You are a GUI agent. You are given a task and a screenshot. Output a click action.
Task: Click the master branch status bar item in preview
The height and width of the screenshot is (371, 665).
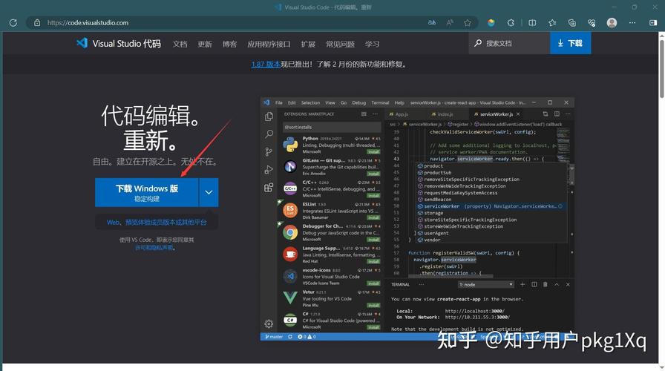click(x=274, y=337)
